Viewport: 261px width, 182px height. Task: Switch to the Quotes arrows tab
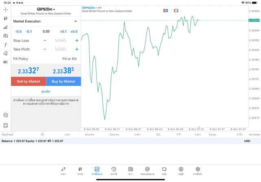coord(63,171)
